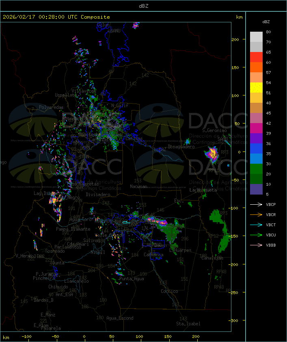Click the 'Agua_Escond' map label
The height and width of the screenshot is (342, 287).
click(120, 318)
